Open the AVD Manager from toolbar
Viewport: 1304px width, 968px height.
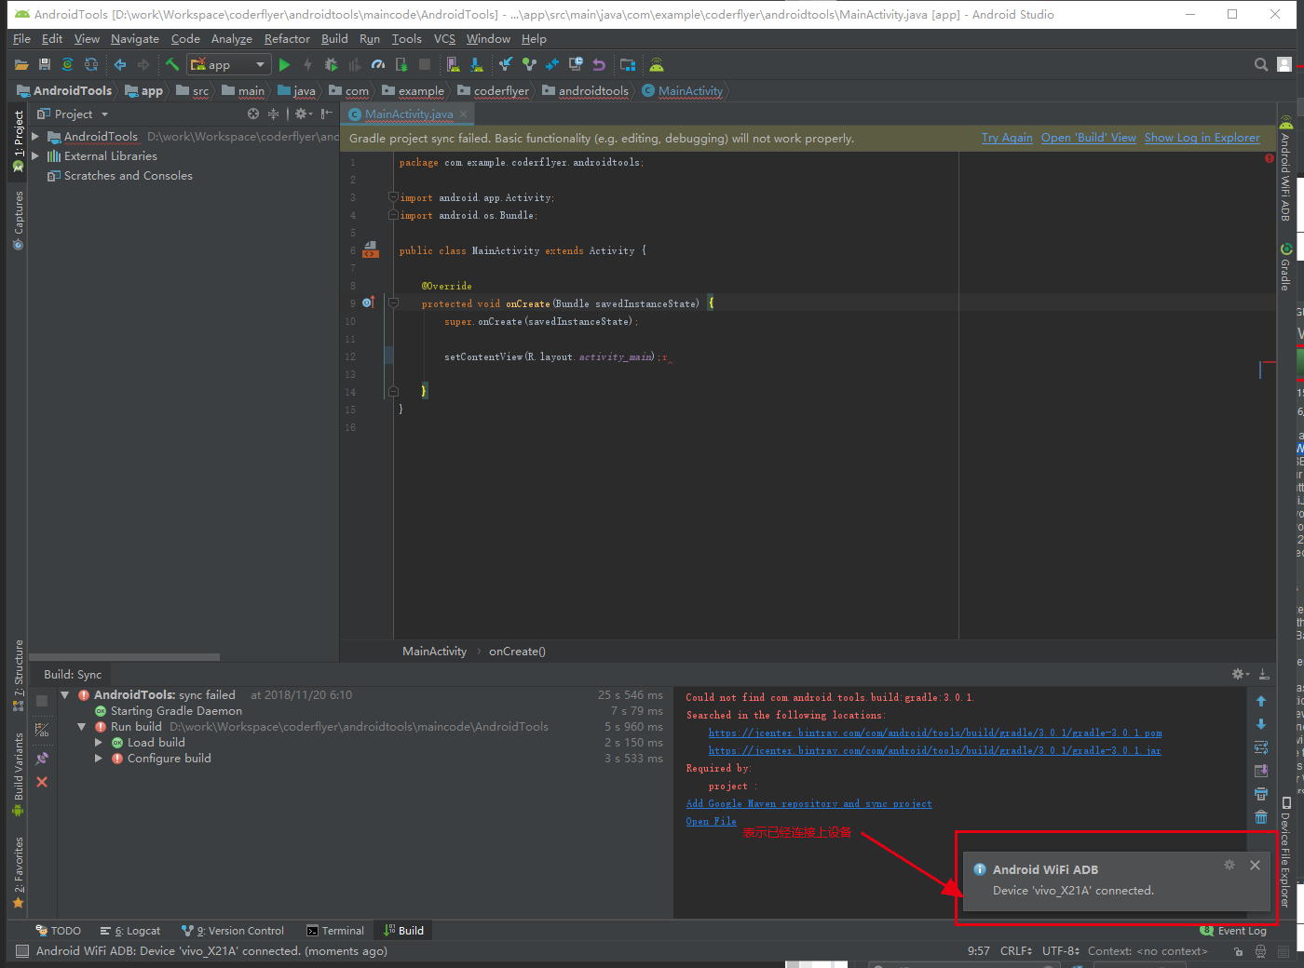(453, 65)
